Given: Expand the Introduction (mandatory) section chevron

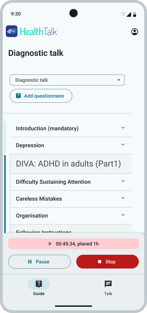Looking at the screenshot, I should click(123, 128).
